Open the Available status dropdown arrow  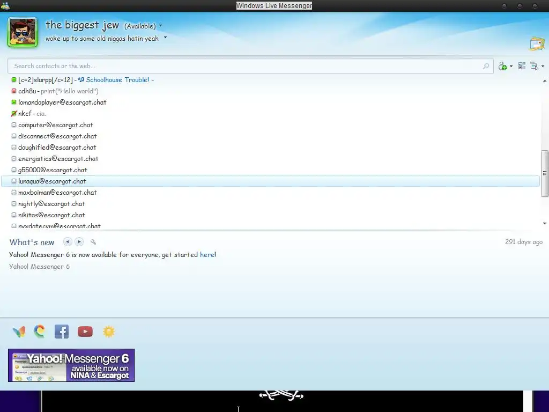[x=160, y=26]
